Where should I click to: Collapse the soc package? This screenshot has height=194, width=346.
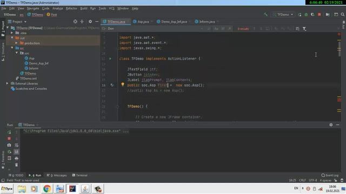17,53
